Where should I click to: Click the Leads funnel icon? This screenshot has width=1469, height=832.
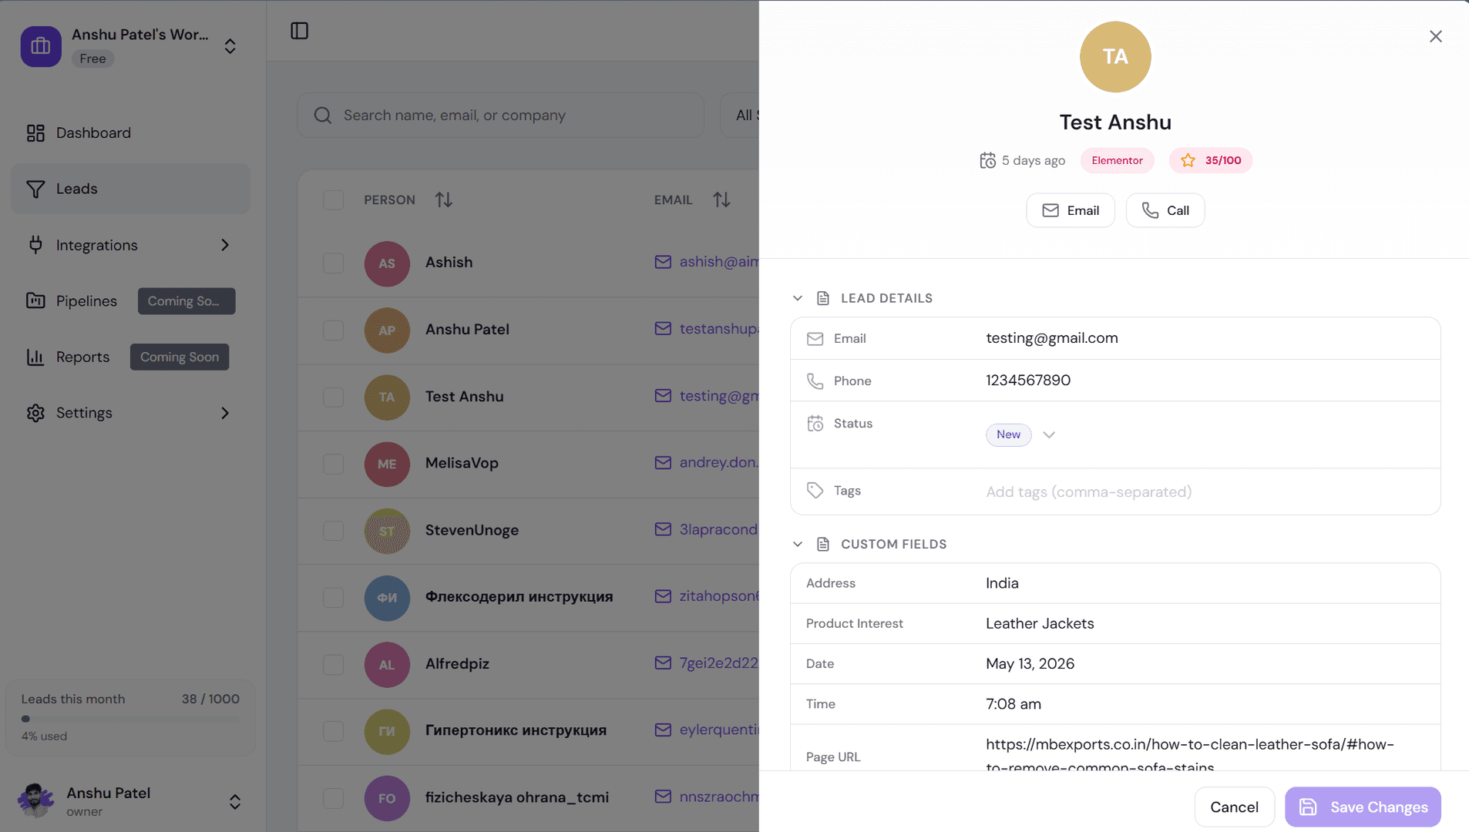(x=35, y=189)
